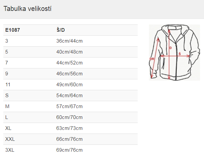Click size 11 row label
The image size is (204, 157).
pyautogui.click(x=8, y=85)
